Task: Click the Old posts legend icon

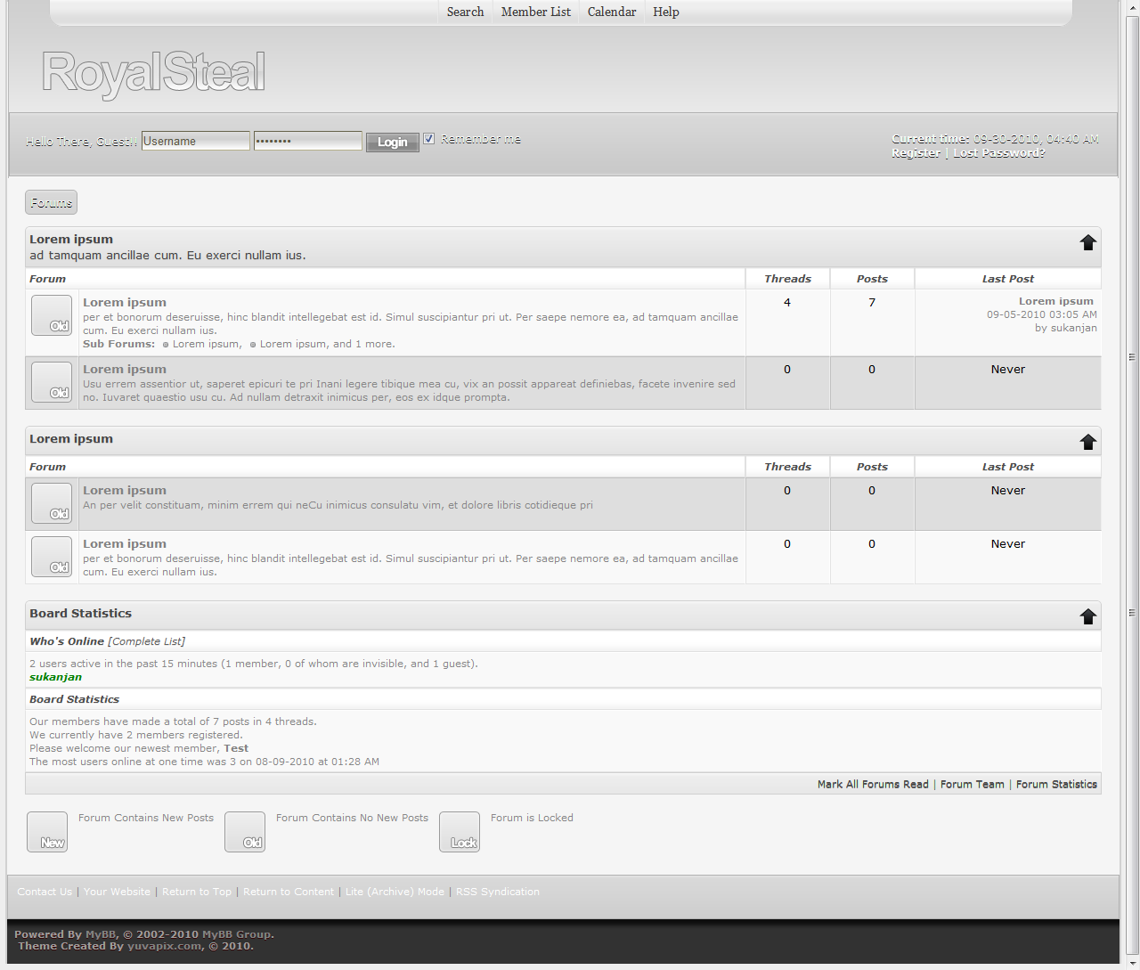Action: (245, 832)
